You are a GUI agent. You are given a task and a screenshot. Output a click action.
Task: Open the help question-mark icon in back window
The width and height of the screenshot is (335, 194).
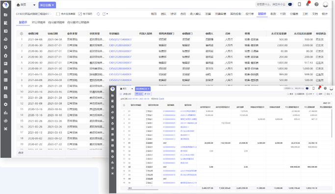point(316,4)
